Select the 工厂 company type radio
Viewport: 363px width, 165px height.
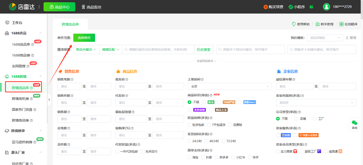pyautogui.click(x=314, y=119)
